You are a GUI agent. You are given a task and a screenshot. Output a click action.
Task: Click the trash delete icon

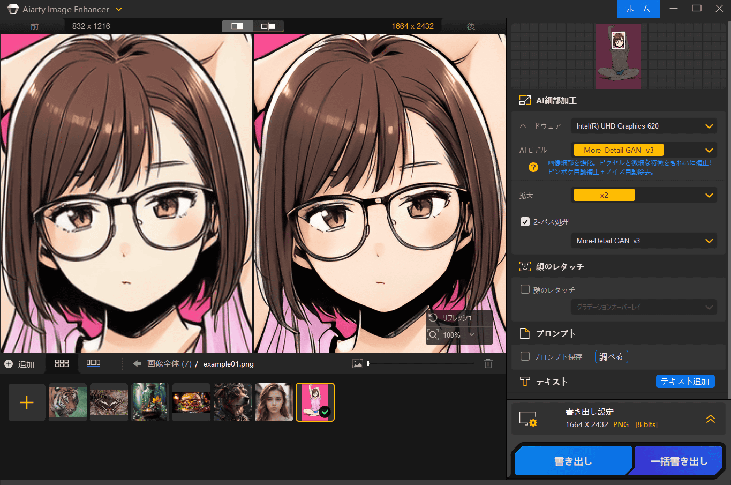[x=488, y=364]
